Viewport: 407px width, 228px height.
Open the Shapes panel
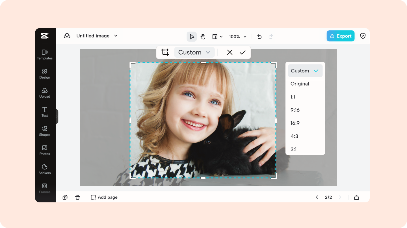pyautogui.click(x=45, y=131)
